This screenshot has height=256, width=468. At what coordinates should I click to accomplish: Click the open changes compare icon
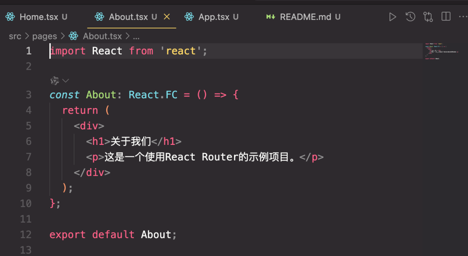[428, 17]
